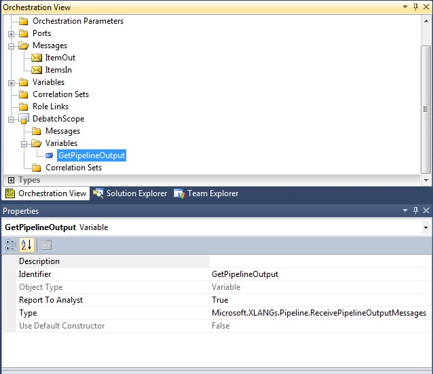Click the Messages folder icon under DebatchScope

(x=36, y=131)
